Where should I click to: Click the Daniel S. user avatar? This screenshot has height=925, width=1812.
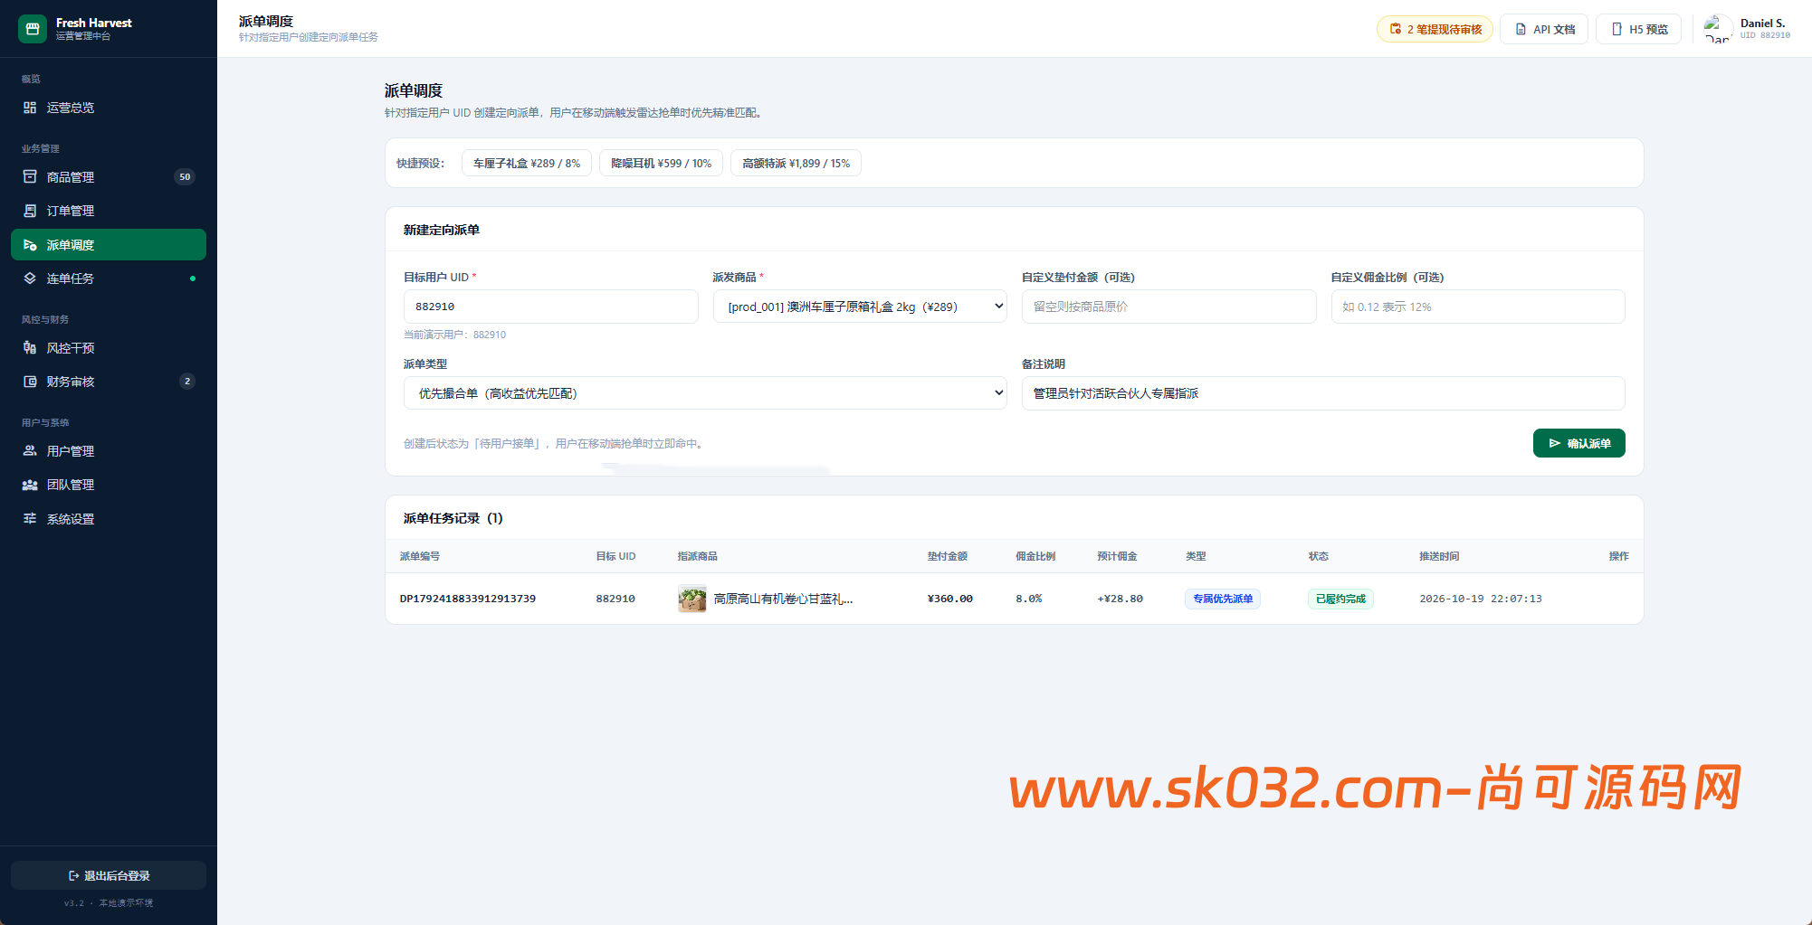[x=1718, y=29]
